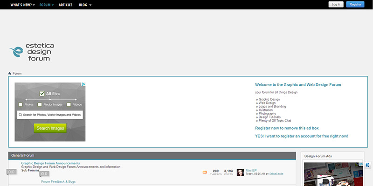Open Forum Feedback & Bugs sub-forum
Viewport: 373px width, 186px height.
point(58,182)
